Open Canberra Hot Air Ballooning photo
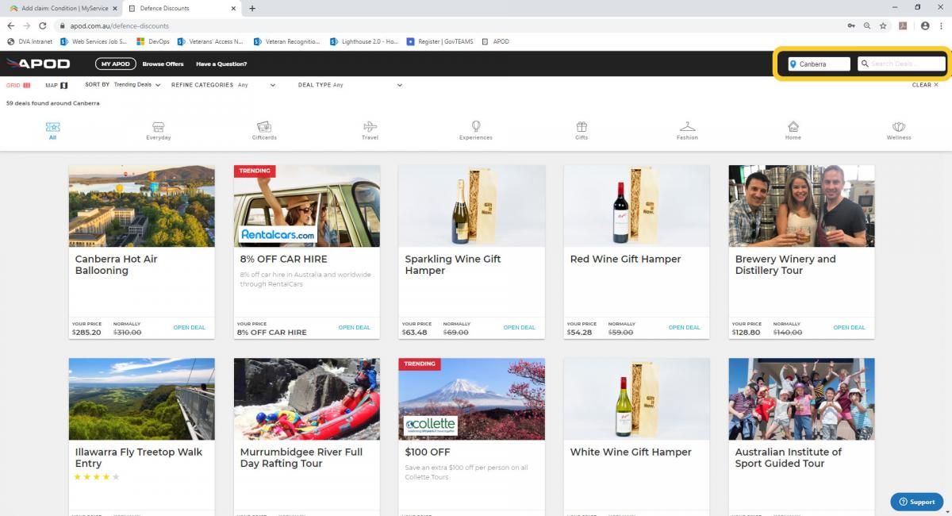 pos(142,206)
